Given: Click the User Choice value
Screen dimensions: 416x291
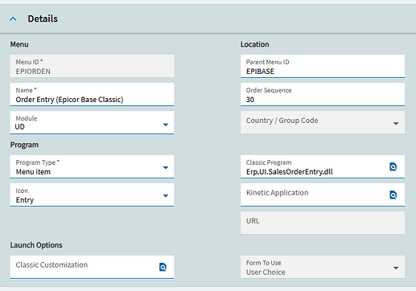Looking at the screenshot, I should point(266,272).
